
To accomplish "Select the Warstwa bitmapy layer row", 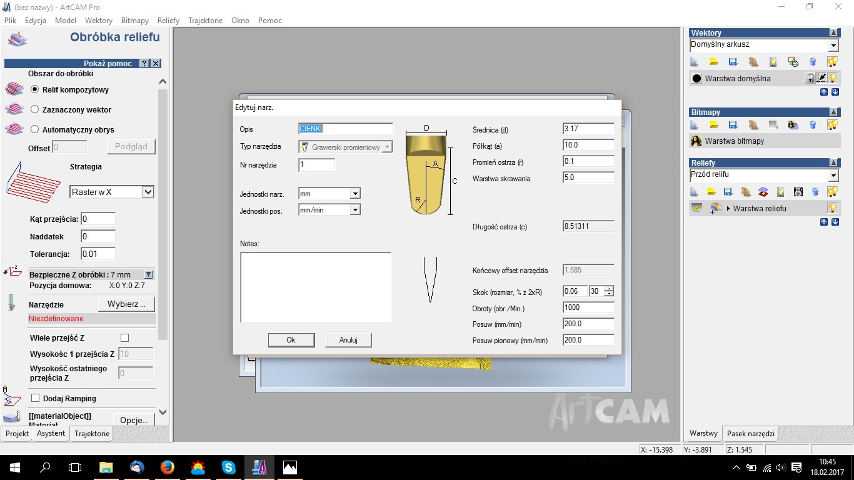I will [x=764, y=141].
